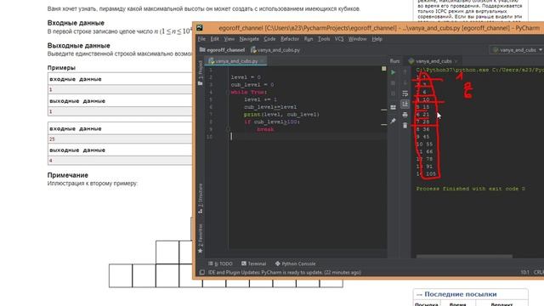
Task: Select the vanya_and_cubs tab in Run panel
Action: point(430,61)
